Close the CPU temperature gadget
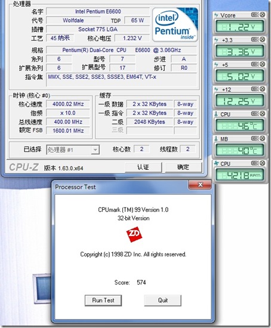 click(263, 113)
